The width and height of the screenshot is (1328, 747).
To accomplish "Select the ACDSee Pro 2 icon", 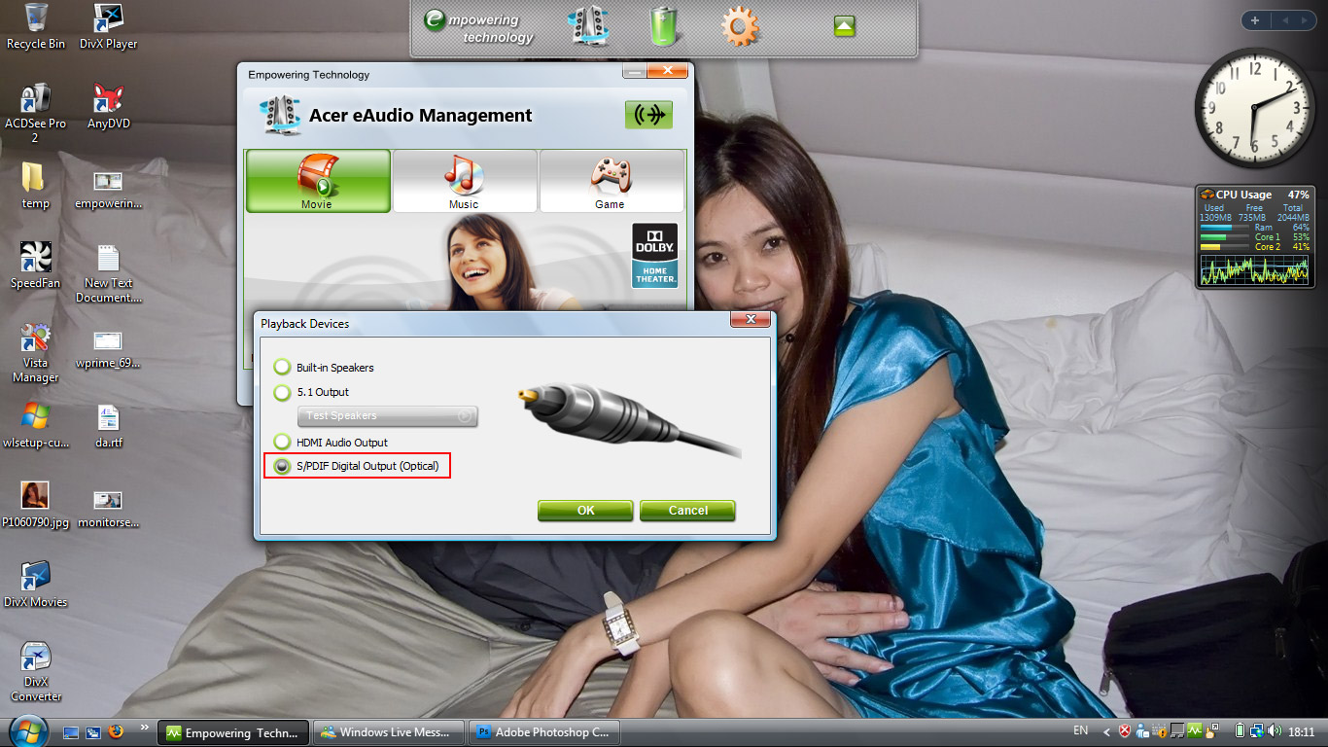I will (x=36, y=114).
